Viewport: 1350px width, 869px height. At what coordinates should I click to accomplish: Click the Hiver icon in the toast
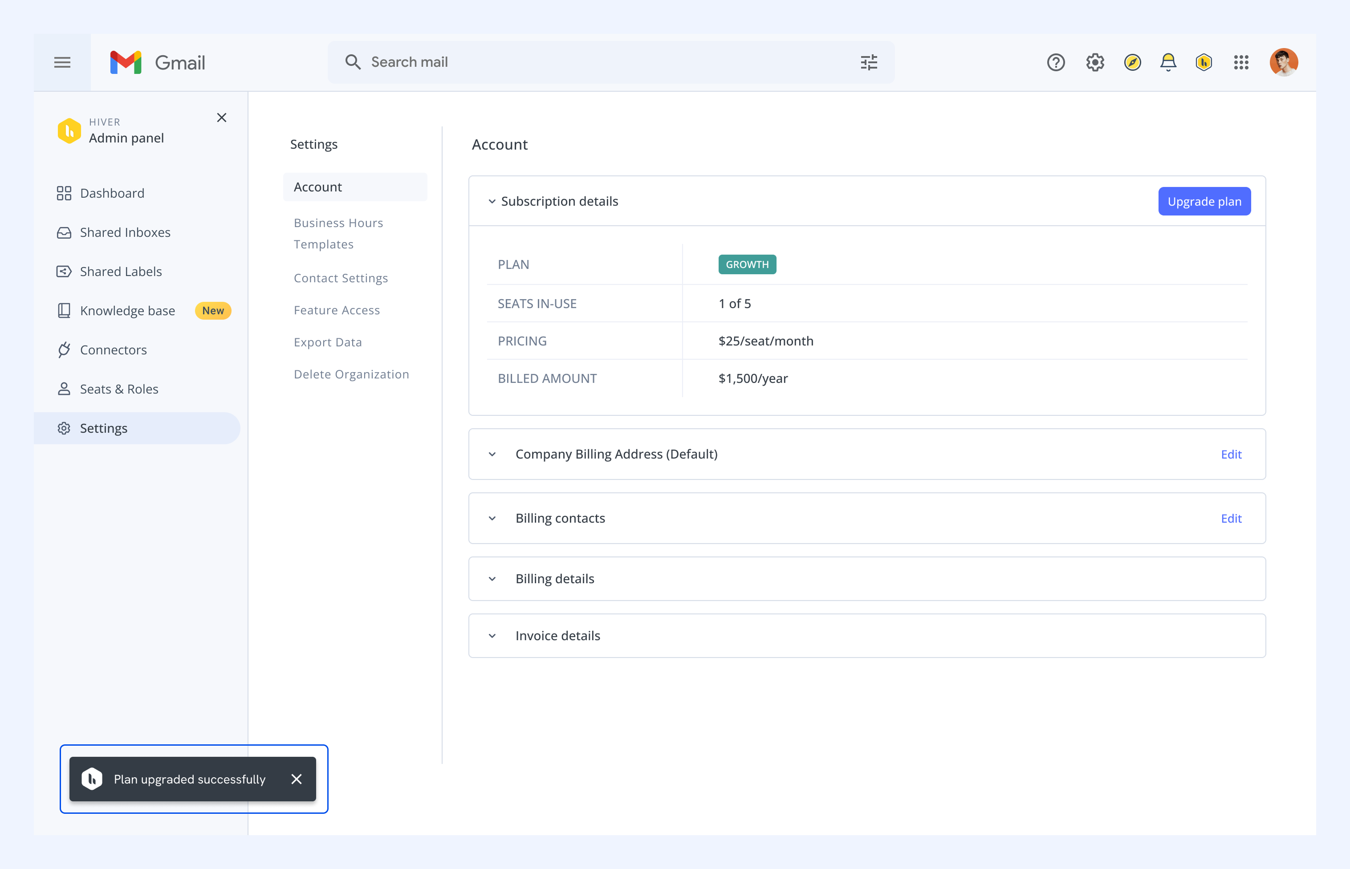pos(92,779)
